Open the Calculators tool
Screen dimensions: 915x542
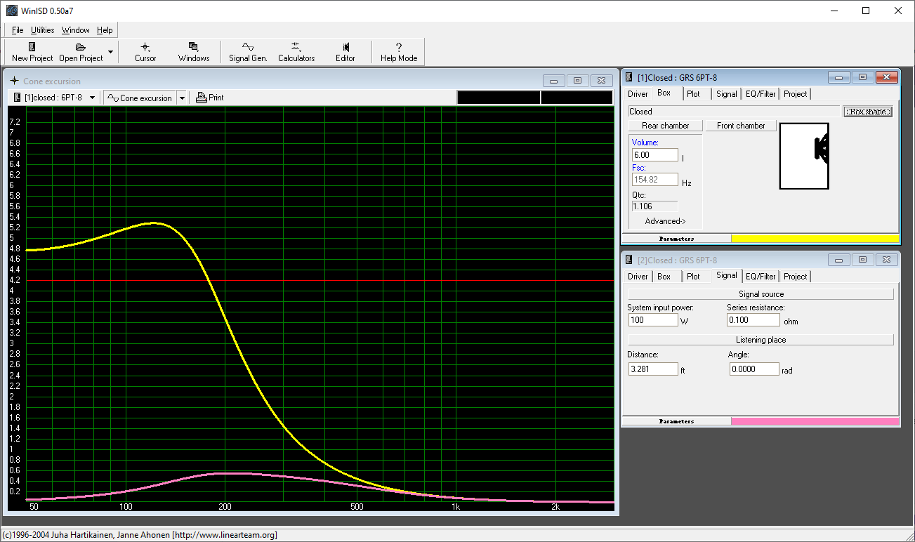coord(296,52)
